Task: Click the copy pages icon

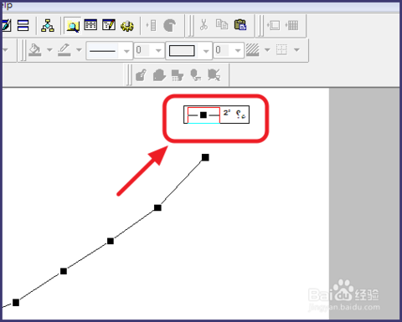Action: click(222, 24)
